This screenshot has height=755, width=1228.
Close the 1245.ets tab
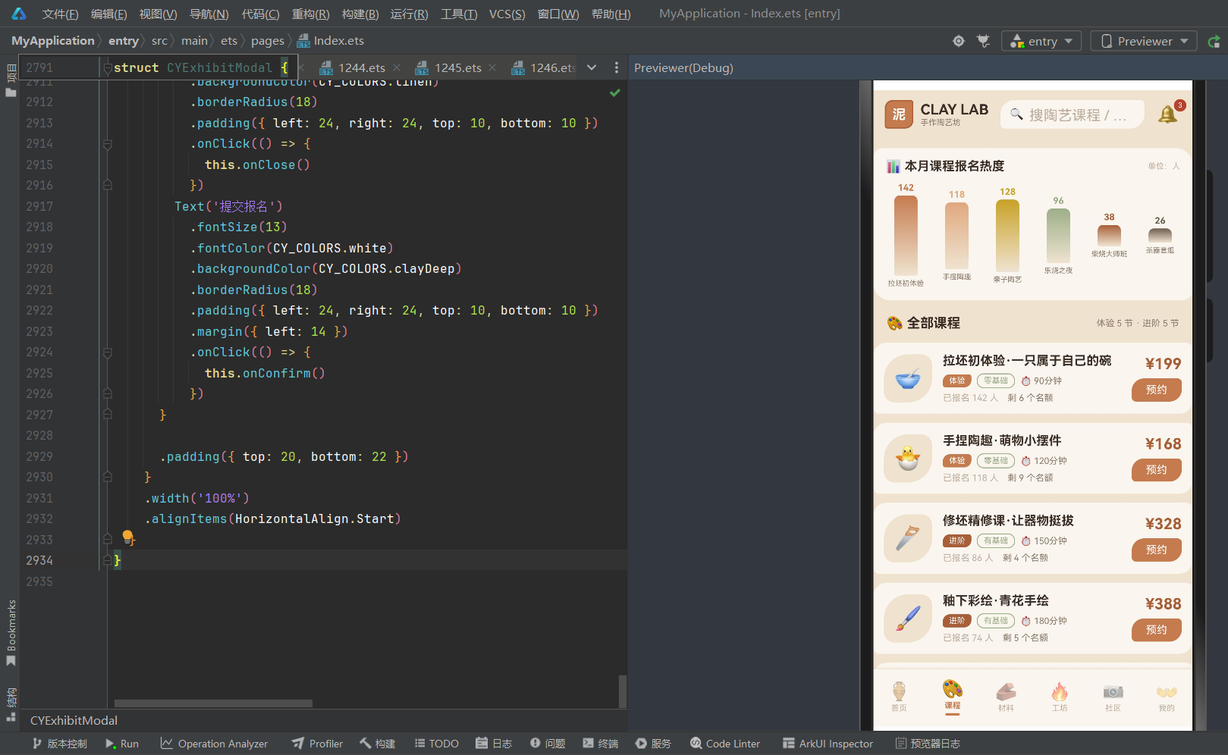[493, 67]
